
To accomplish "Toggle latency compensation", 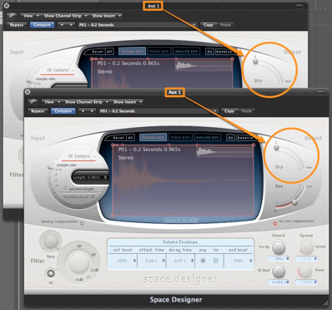I will [82, 223].
